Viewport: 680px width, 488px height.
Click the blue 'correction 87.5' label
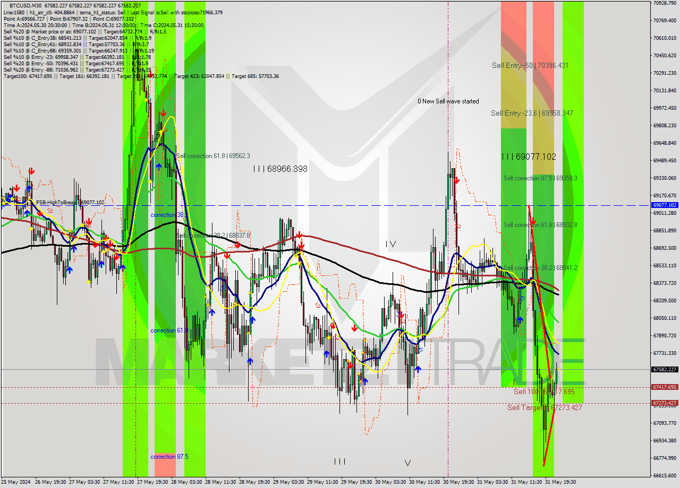[x=169, y=457]
